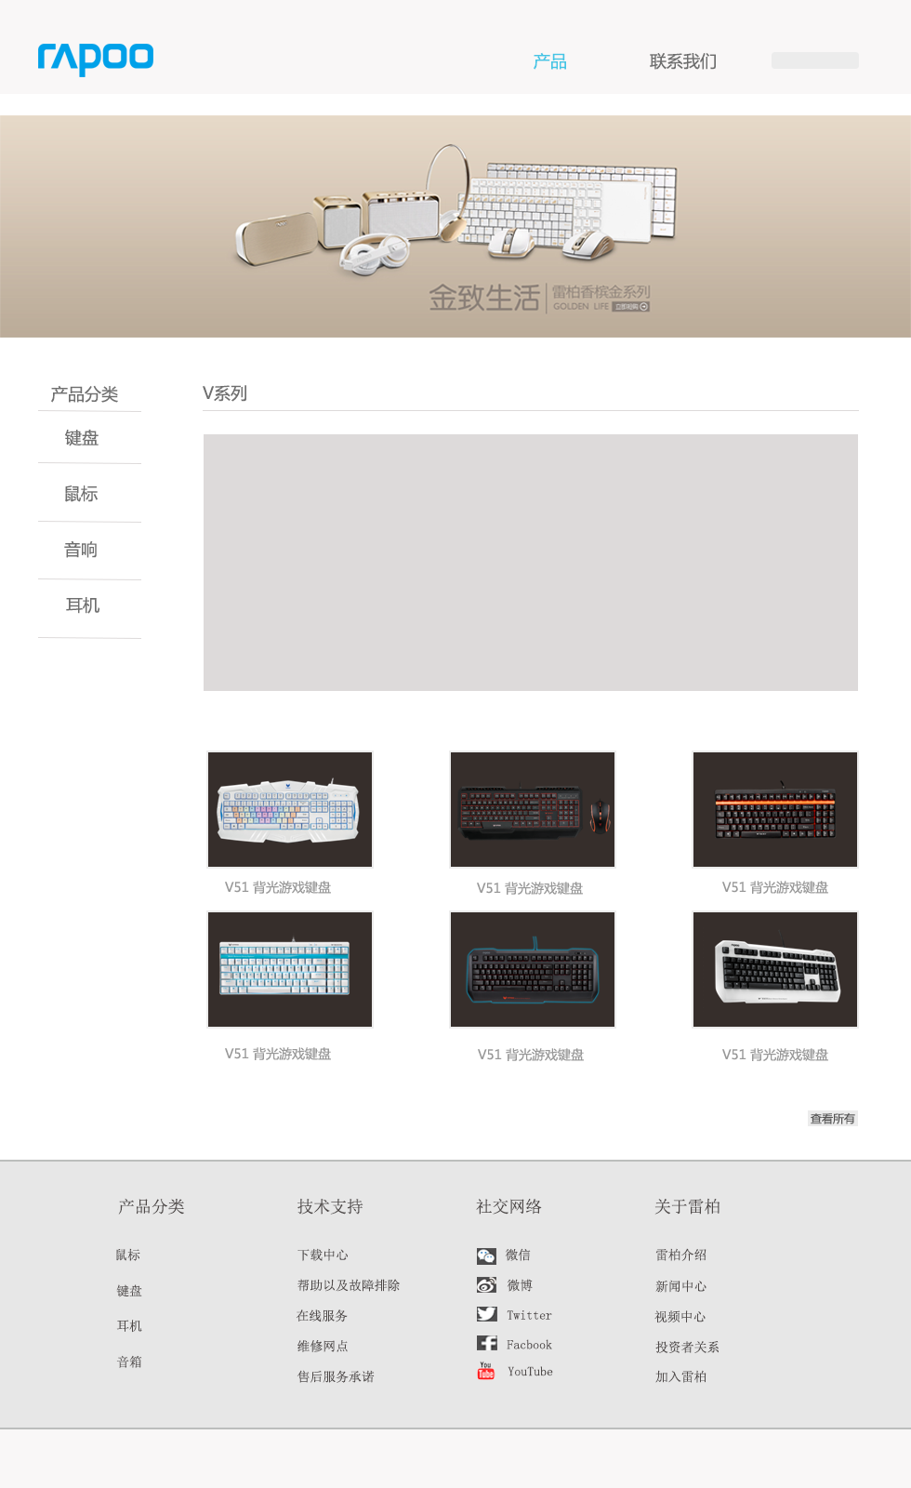The height and width of the screenshot is (1488, 911).
Task: Click V51 label under orange-lit keyboard
Action: tap(775, 887)
